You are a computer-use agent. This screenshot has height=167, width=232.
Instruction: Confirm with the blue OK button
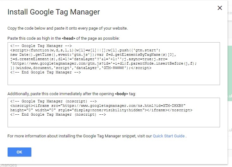19,152
